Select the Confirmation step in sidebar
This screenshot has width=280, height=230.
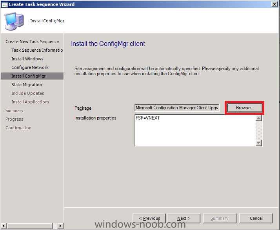[18, 128]
